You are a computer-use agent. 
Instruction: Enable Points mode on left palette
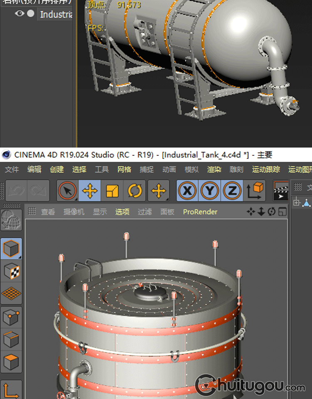click(11, 318)
